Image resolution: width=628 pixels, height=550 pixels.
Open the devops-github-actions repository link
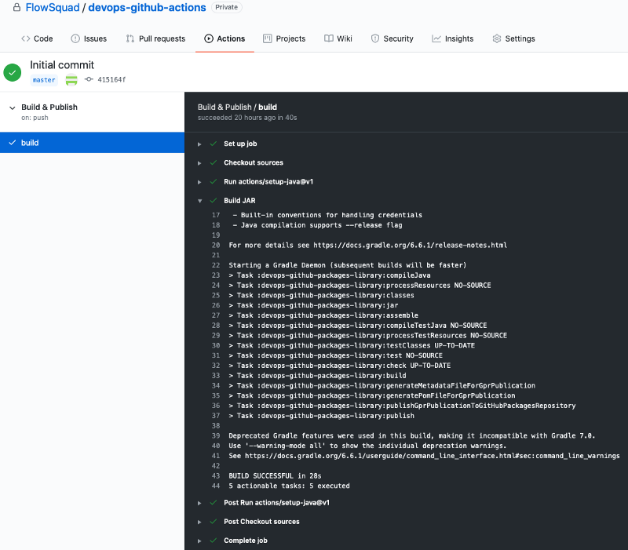tap(147, 8)
